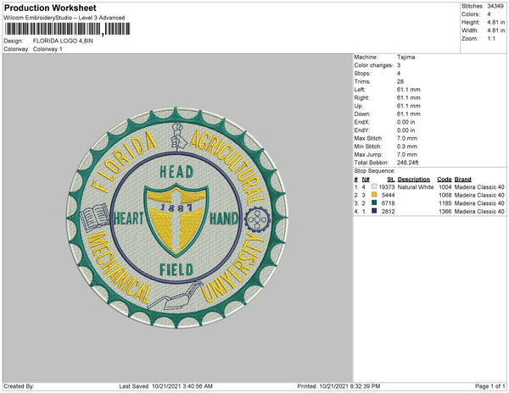Click the gear emblem in the design
Image resolution: width=509 pixels, height=393 pixels.
point(257,219)
